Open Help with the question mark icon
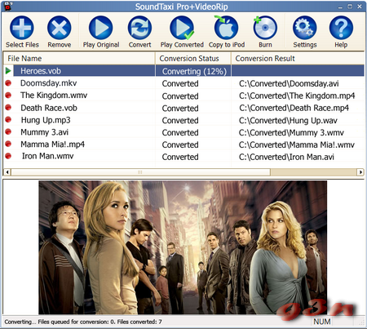 [x=341, y=28]
